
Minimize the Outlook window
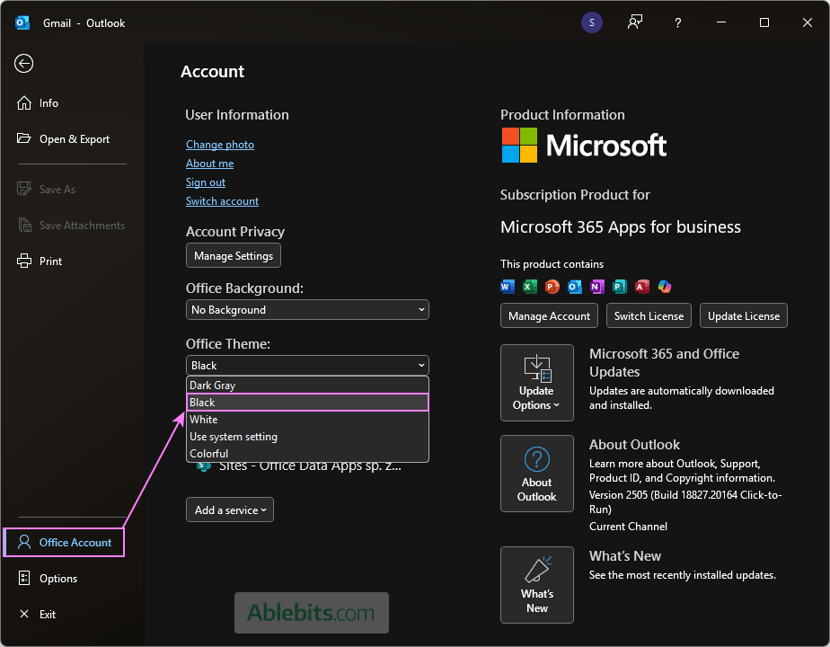point(721,22)
